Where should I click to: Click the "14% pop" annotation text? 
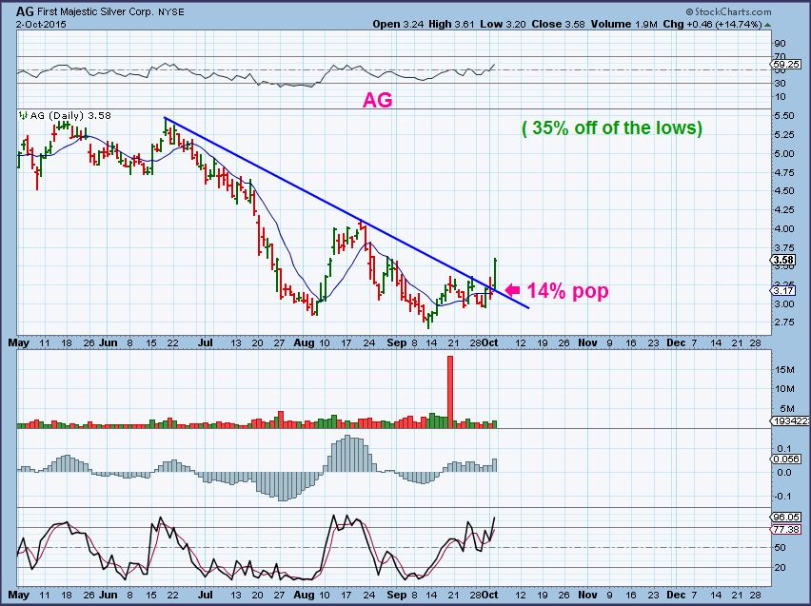[x=567, y=290]
